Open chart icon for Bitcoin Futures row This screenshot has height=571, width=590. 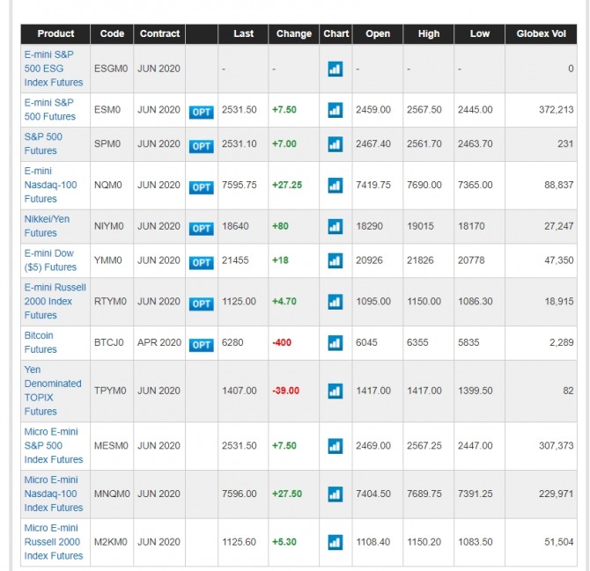pos(335,343)
